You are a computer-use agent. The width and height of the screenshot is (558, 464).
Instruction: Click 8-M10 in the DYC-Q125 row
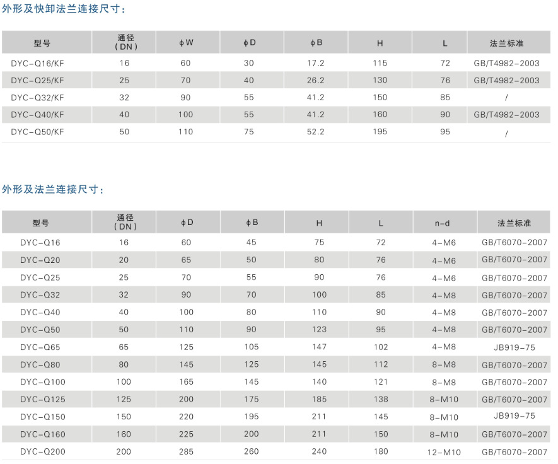[444, 400]
